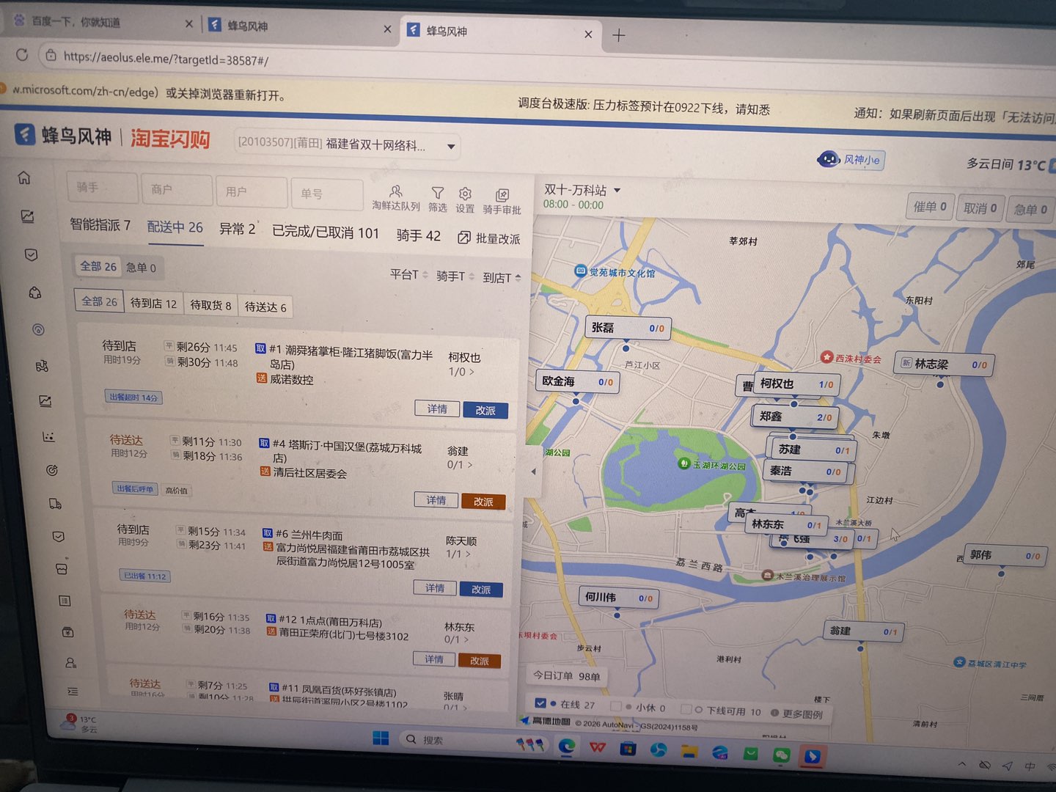
Task: Check the 下线可用 10 option
Action: tap(686, 708)
